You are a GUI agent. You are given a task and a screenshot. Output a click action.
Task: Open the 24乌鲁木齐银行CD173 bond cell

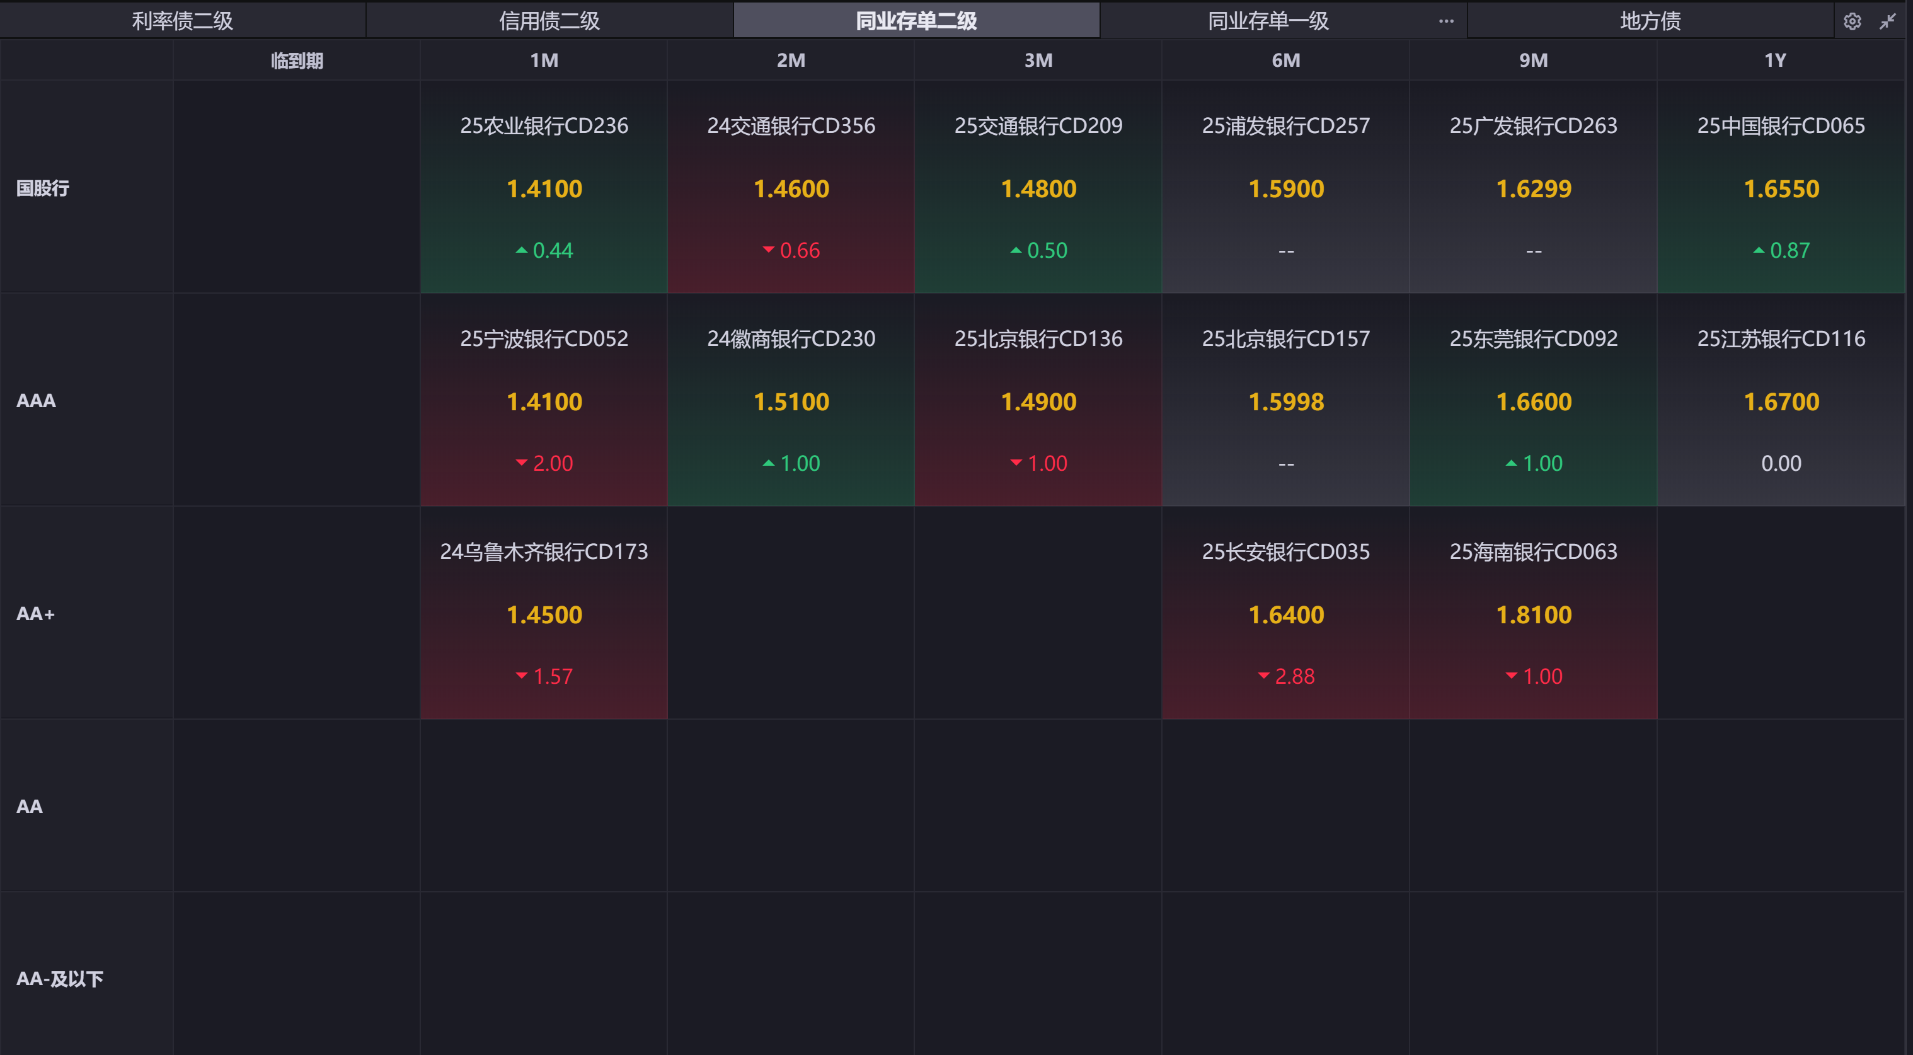544,552
